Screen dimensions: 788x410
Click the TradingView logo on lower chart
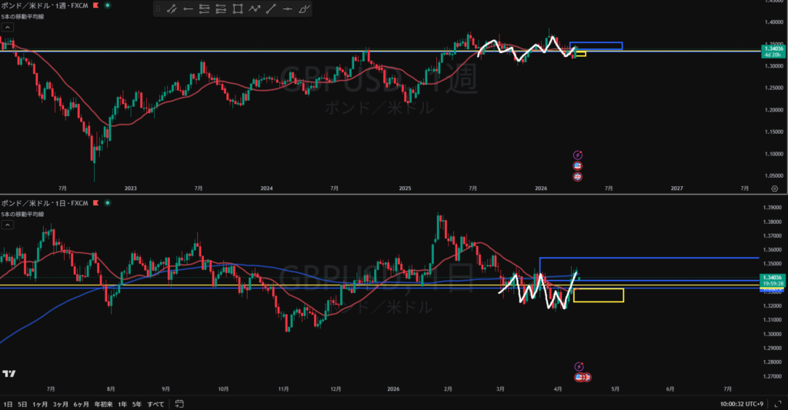click(9, 373)
